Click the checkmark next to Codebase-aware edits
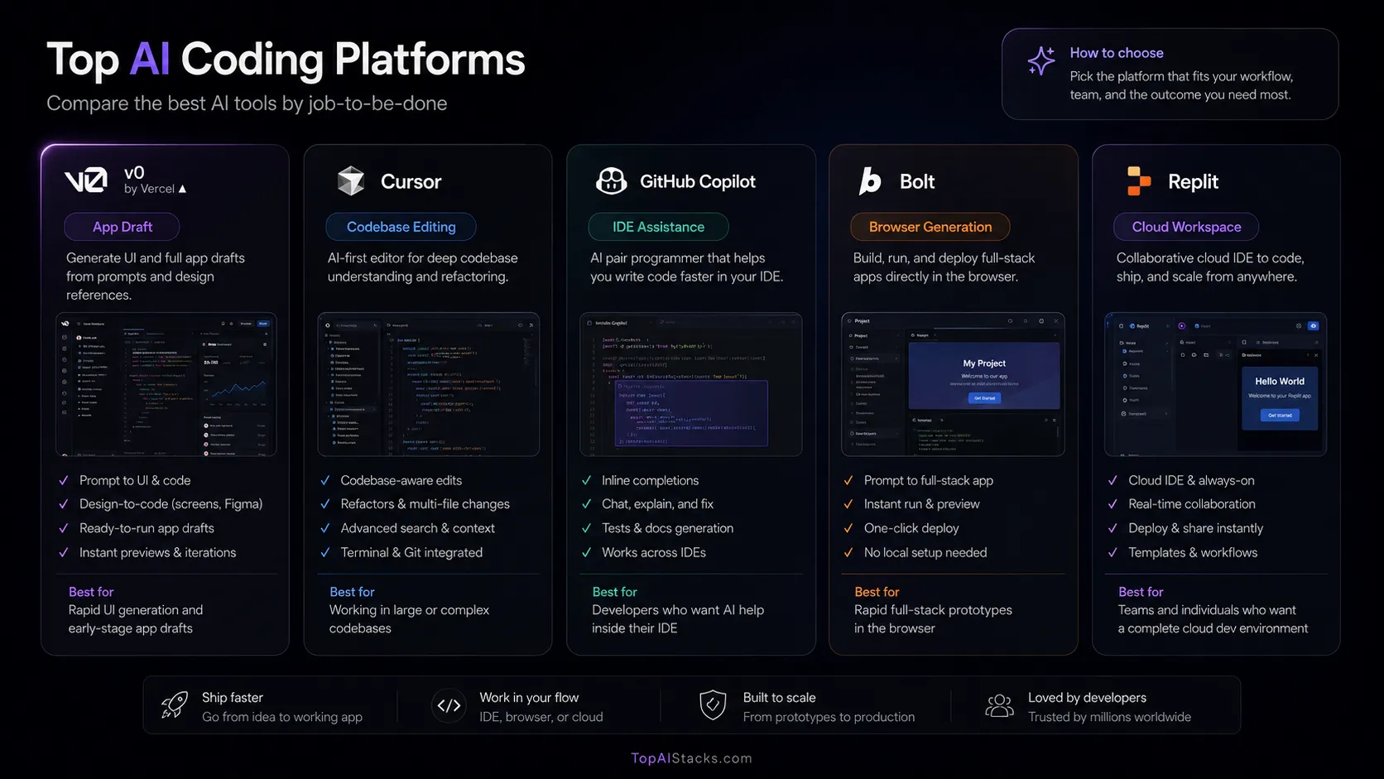Screen dimensions: 1384x779 [x=325, y=480]
